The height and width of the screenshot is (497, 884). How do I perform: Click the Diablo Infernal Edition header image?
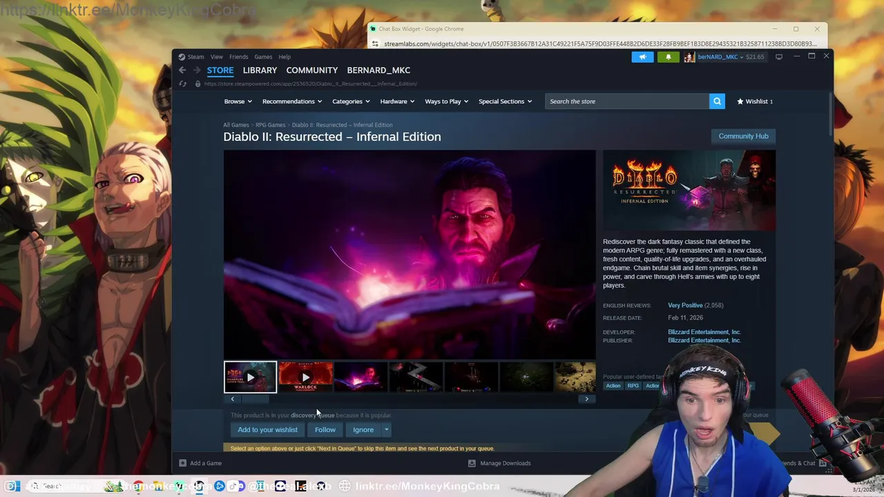point(689,191)
